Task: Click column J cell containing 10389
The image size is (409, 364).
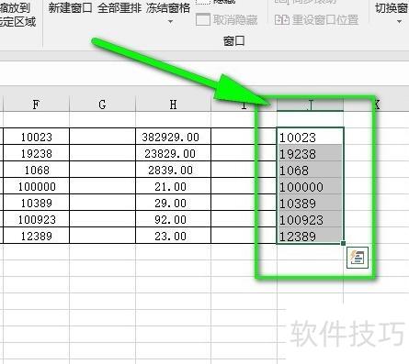Action: click(x=310, y=203)
